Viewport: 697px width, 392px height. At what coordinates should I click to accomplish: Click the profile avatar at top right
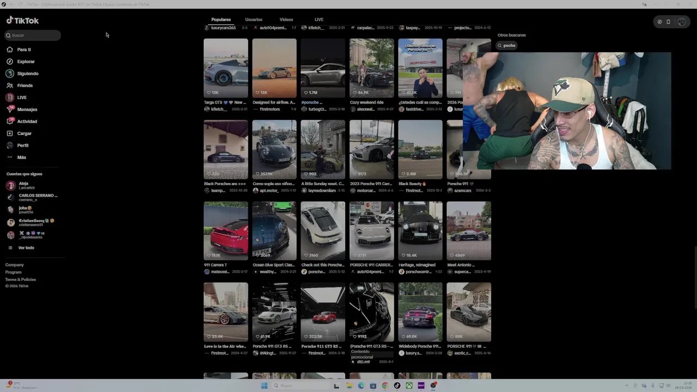tap(682, 22)
